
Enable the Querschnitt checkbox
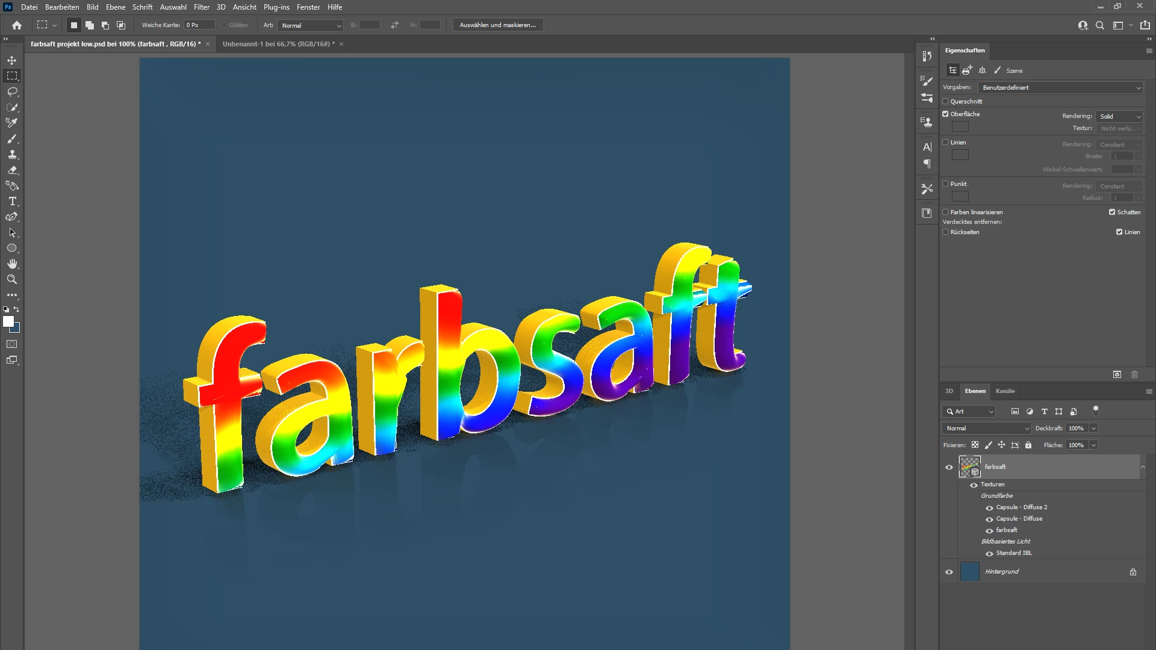click(945, 101)
